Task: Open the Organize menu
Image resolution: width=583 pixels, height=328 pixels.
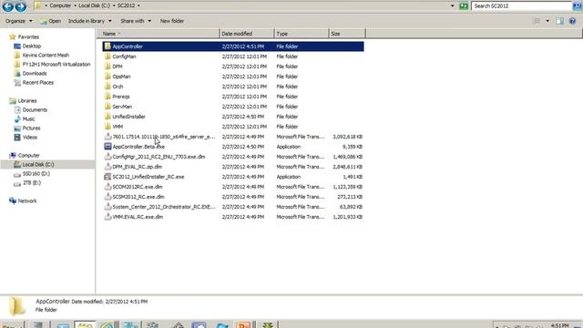Action: [18, 21]
